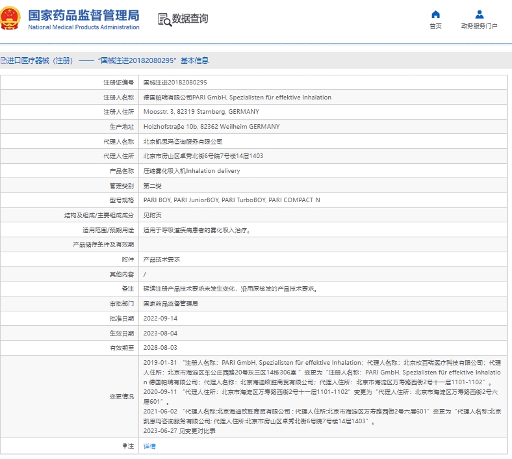This screenshot has height=459, width=512.
Task: Click the 产品名称 label
Action: click(122, 171)
